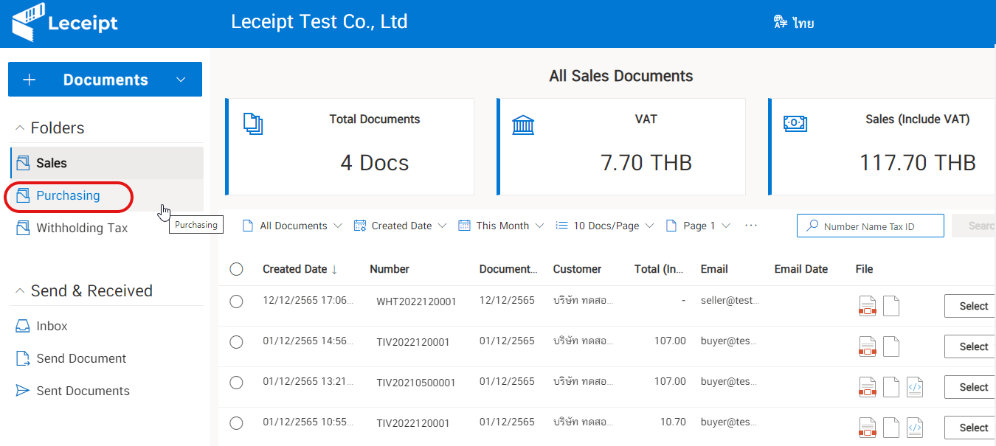Type in the Number Name Tax ID search field
The image size is (996, 446).
click(871, 225)
